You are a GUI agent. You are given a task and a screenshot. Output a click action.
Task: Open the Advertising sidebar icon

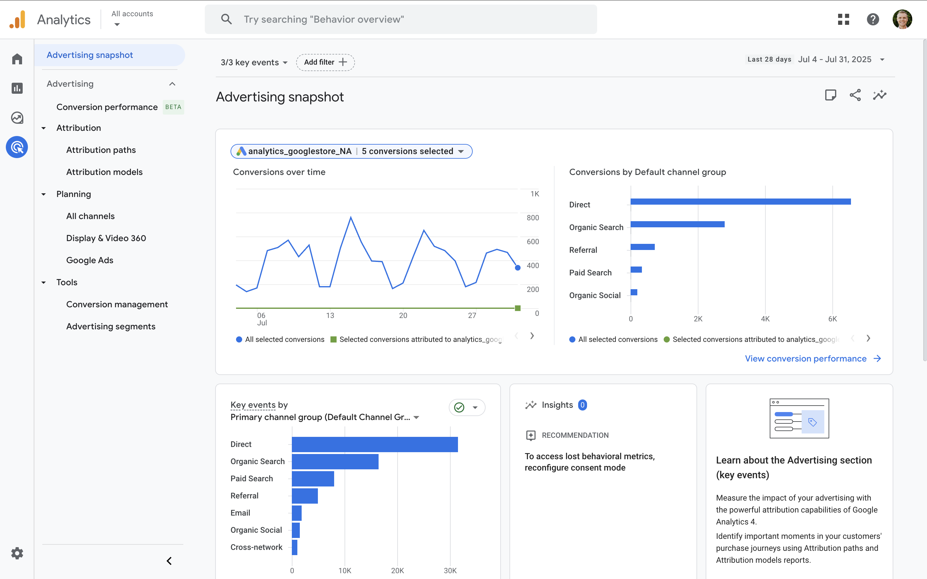17,147
